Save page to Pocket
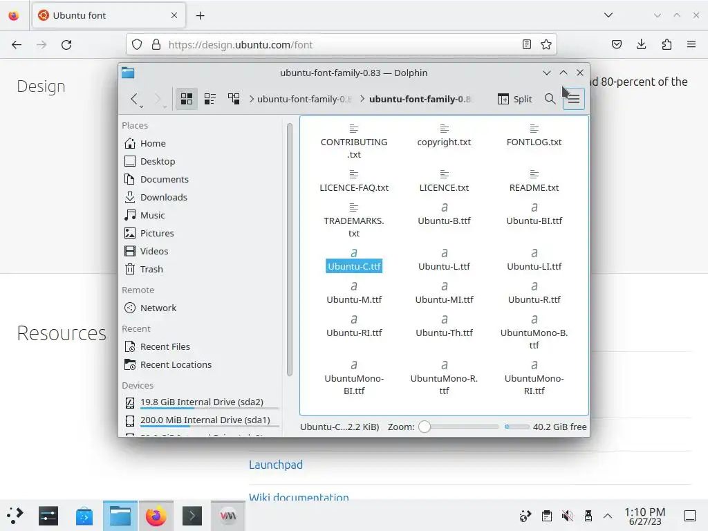 click(616, 44)
